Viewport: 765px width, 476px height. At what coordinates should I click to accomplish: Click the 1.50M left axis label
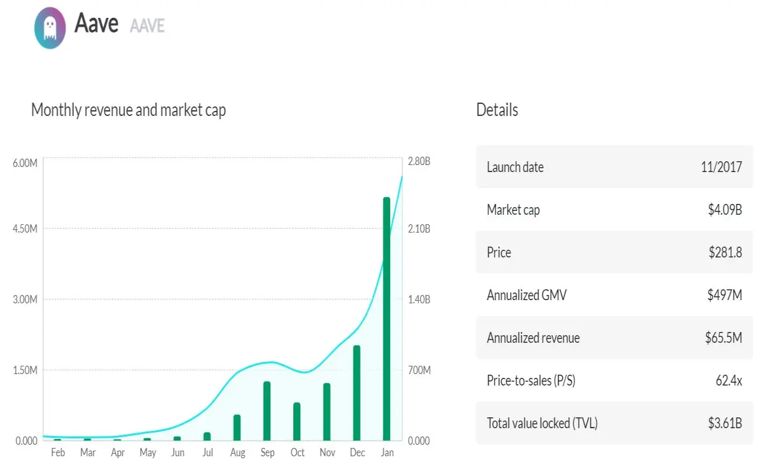click(25, 370)
